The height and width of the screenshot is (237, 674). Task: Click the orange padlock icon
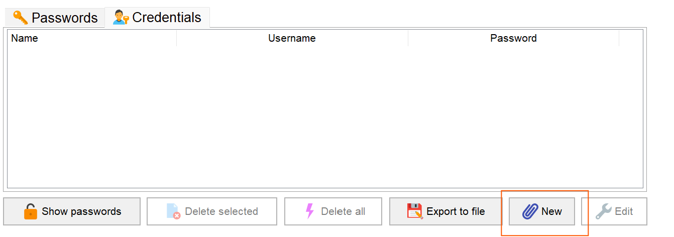tap(31, 211)
